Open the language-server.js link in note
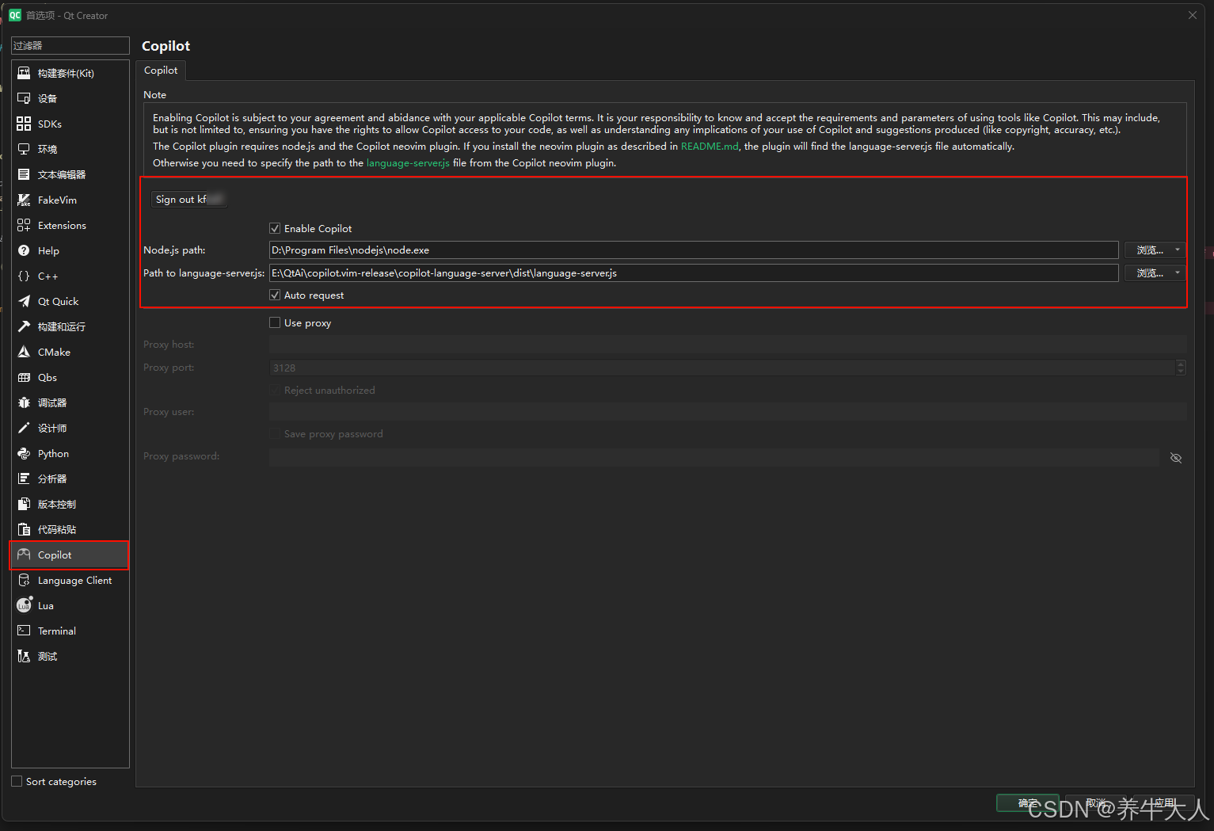 (x=408, y=163)
